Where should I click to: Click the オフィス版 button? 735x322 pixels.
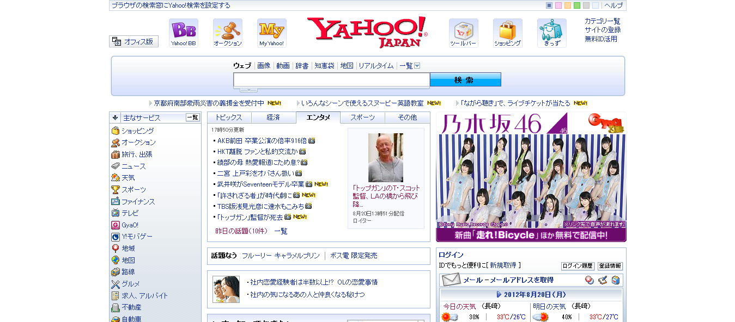(134, 41)
